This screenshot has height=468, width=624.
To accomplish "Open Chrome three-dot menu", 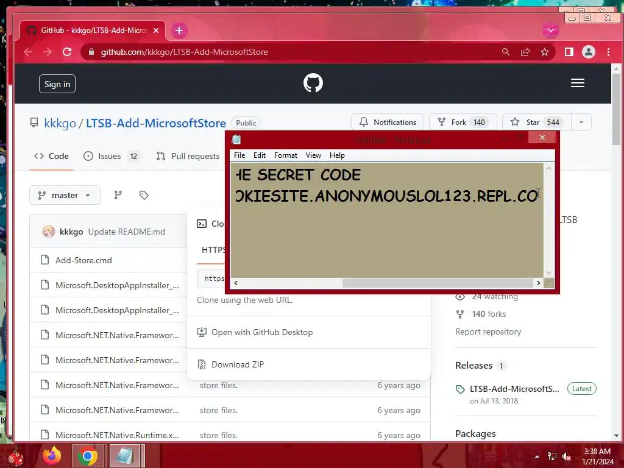I will coord(608,52).
